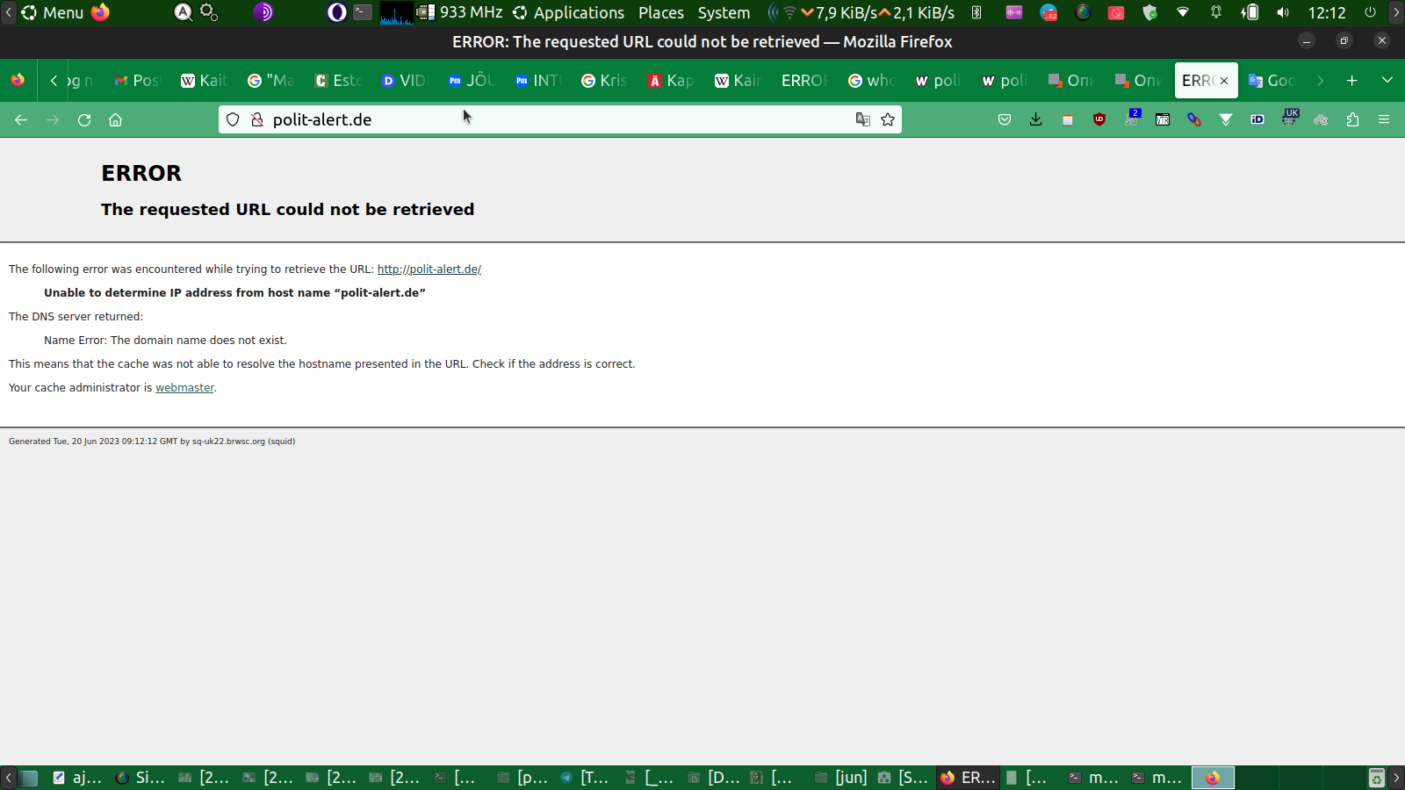Open the Firefox downloads panel
1405x790 pixels.
[x=1036, y=119]
